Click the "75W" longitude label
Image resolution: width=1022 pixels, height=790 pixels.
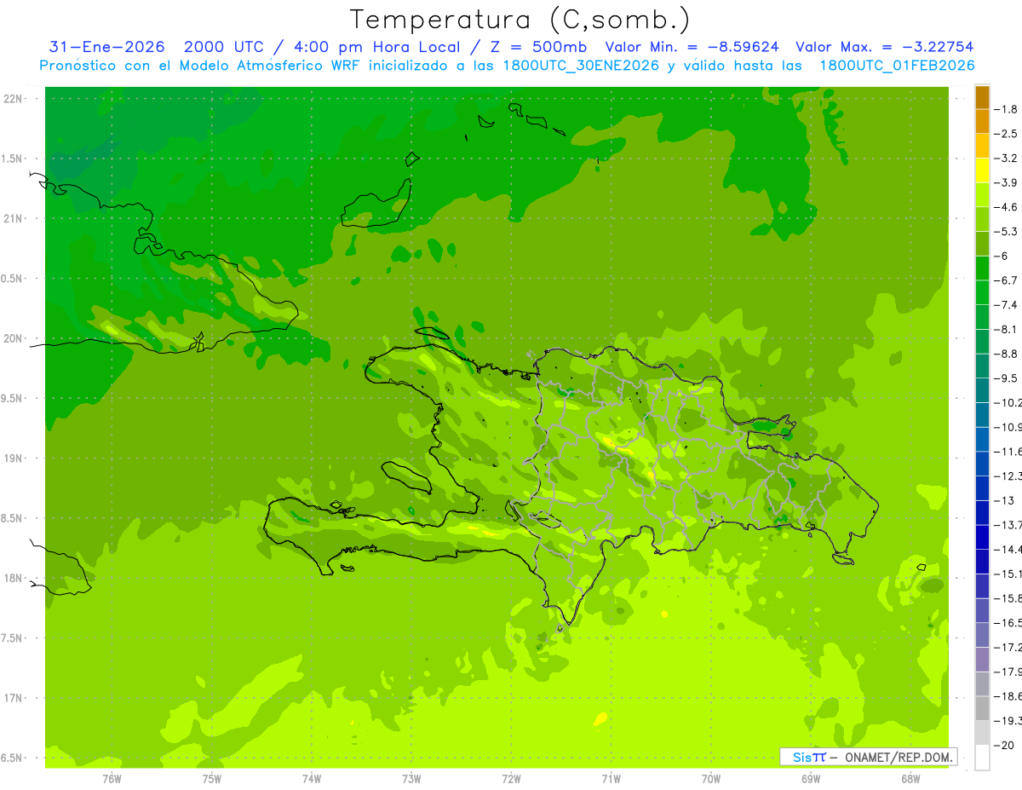pyautogui.click(x=212, y=778)
